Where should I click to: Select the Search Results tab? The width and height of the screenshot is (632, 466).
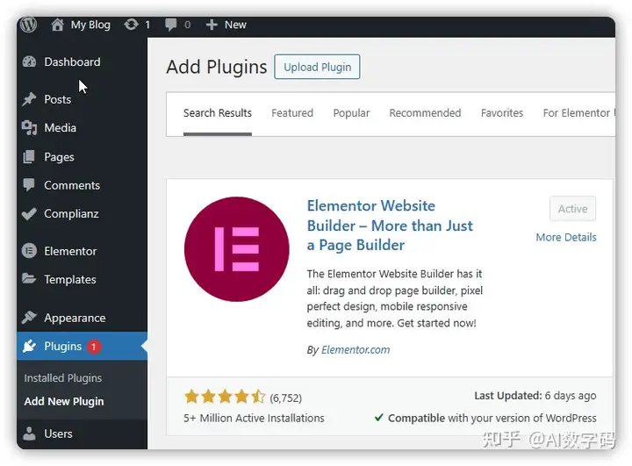pyautogui.click(x=218, y=113)
